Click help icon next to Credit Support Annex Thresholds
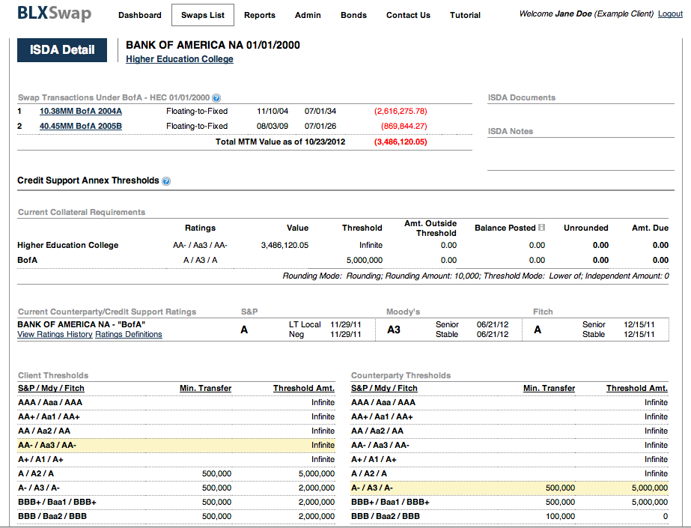Screen dimensions: 691x528 [166, 181]
